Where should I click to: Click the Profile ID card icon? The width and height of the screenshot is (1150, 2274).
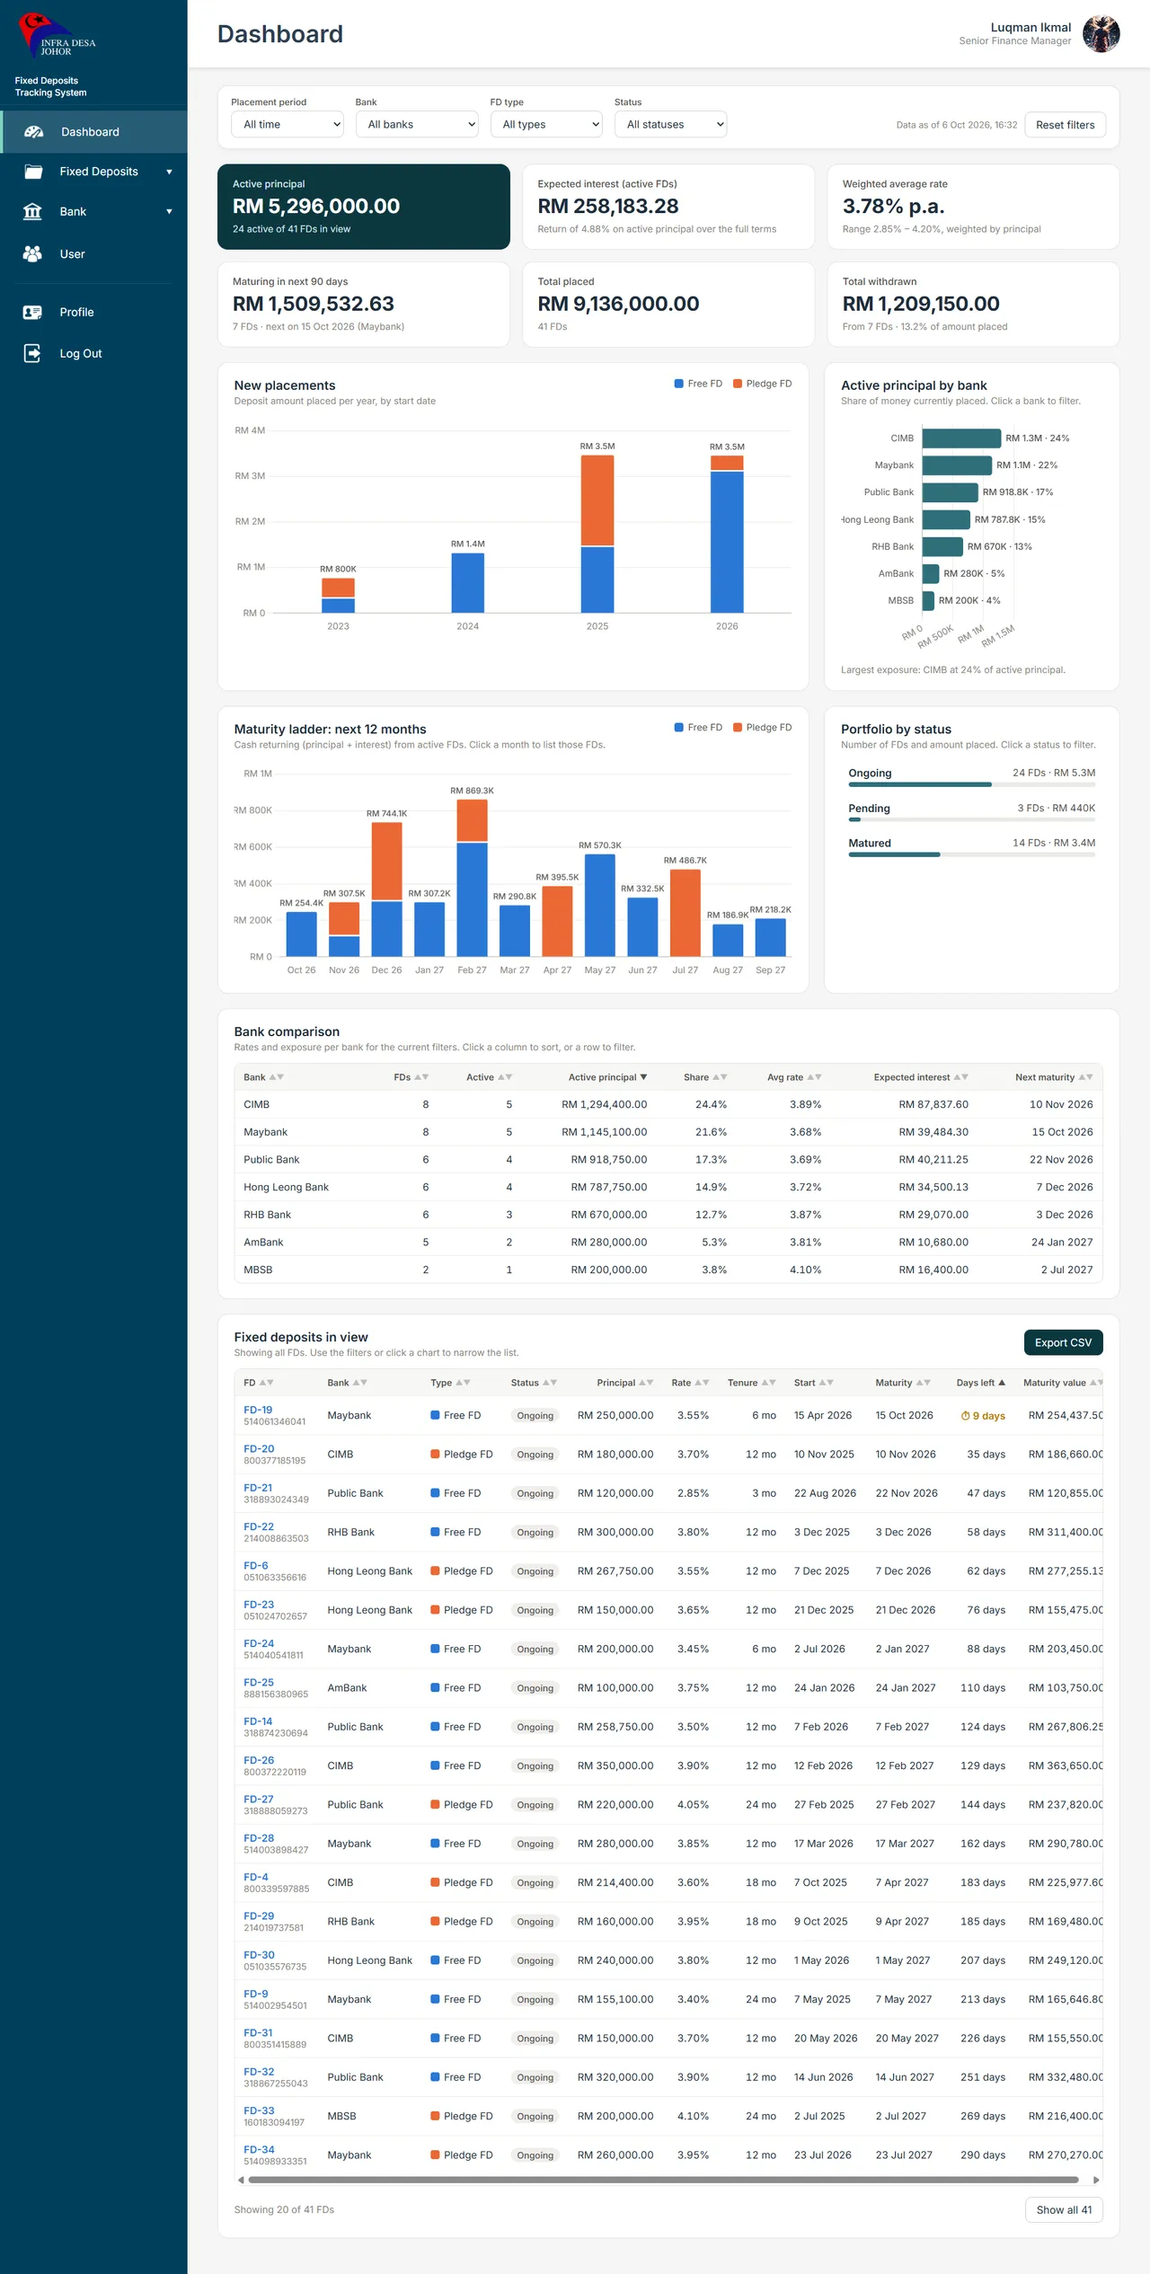click(x=32, y=313)
